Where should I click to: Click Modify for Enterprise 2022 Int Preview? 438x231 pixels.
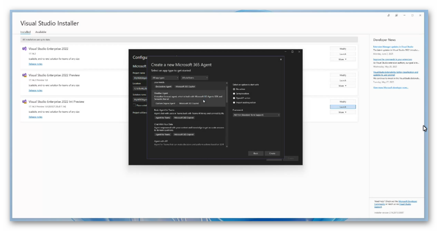(x=343, y=102)
